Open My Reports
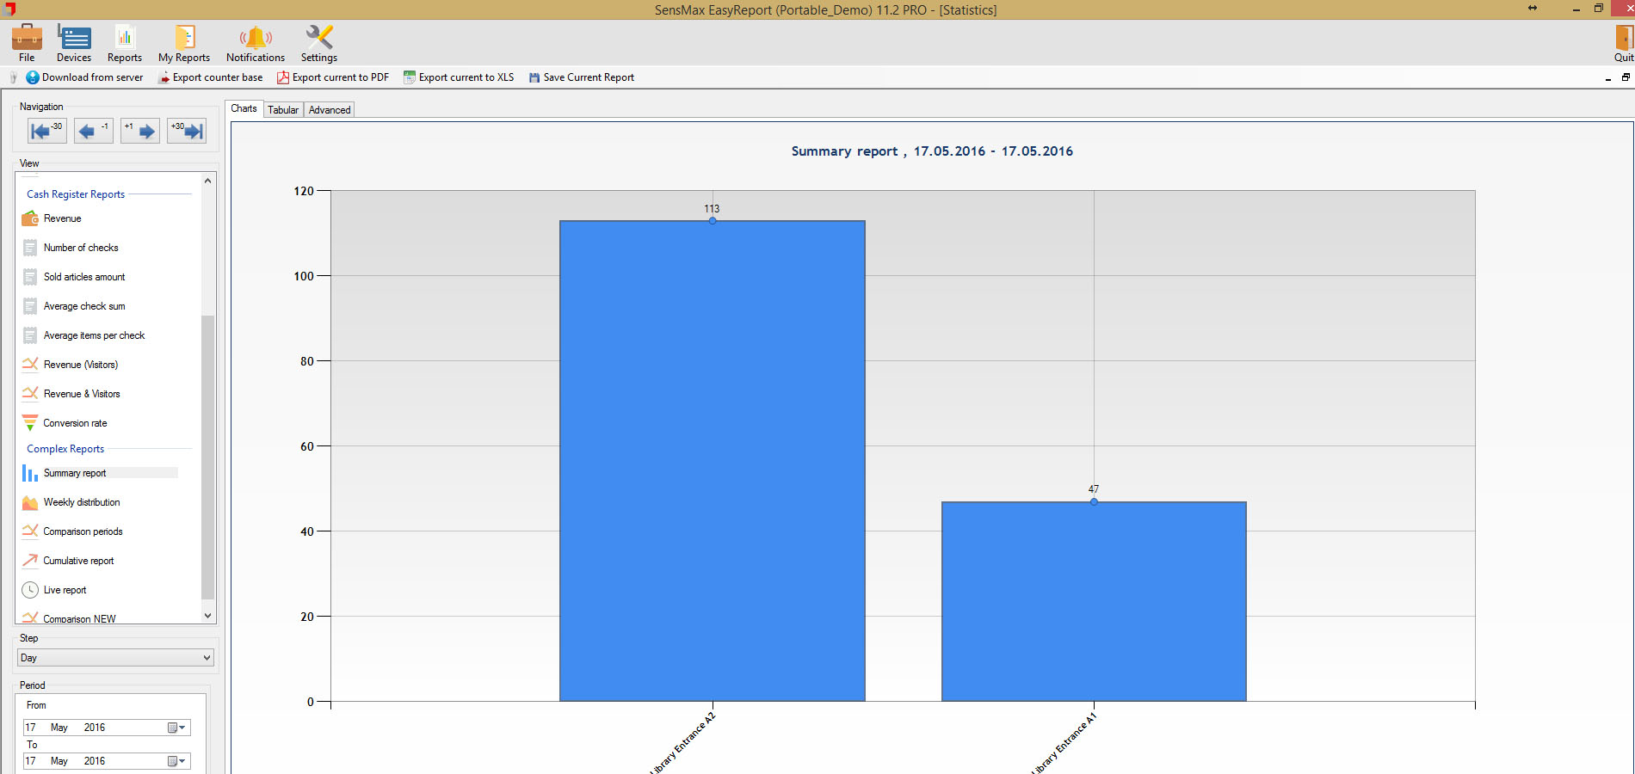The width and height of the screenshot is (1635, 774). [184, 43]
